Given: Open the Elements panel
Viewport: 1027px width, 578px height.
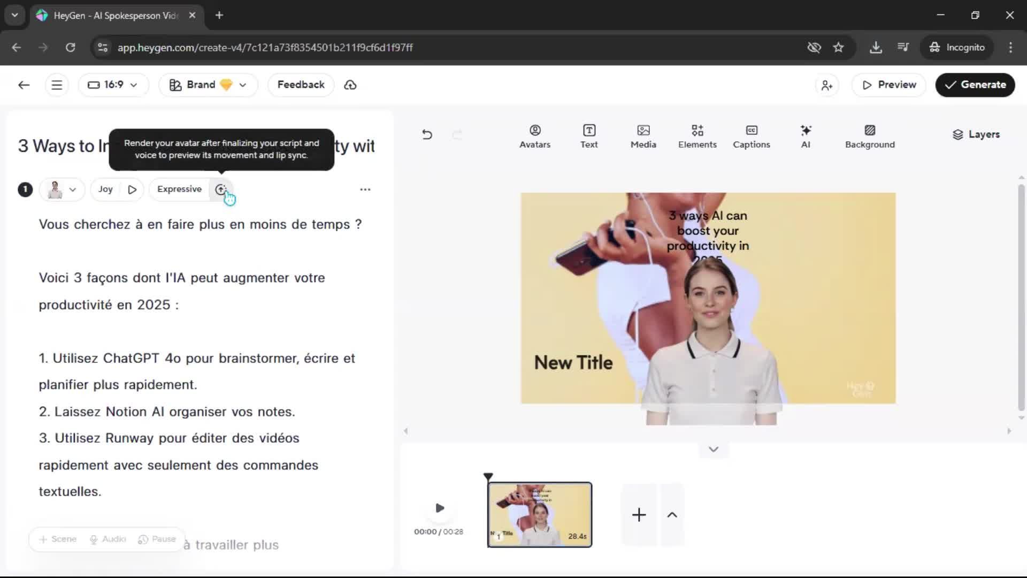Looking at the screenshot, I should 697,136.
